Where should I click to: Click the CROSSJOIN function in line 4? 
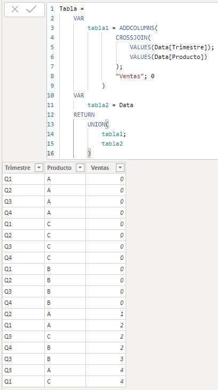tap(133, 38)
